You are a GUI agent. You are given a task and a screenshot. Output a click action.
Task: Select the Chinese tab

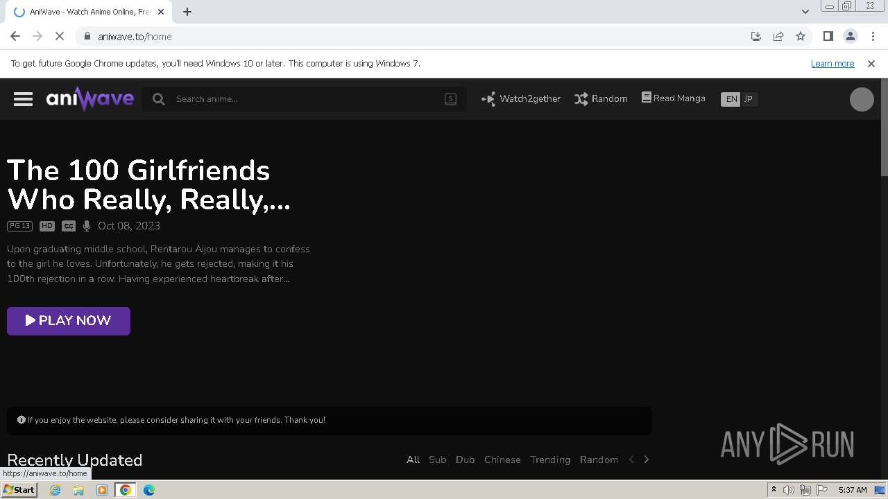[502, 459]
